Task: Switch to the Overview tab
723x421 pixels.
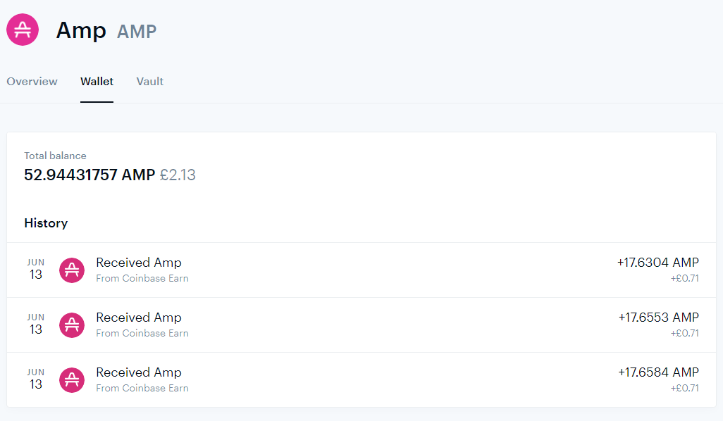Action: (32, 82)
